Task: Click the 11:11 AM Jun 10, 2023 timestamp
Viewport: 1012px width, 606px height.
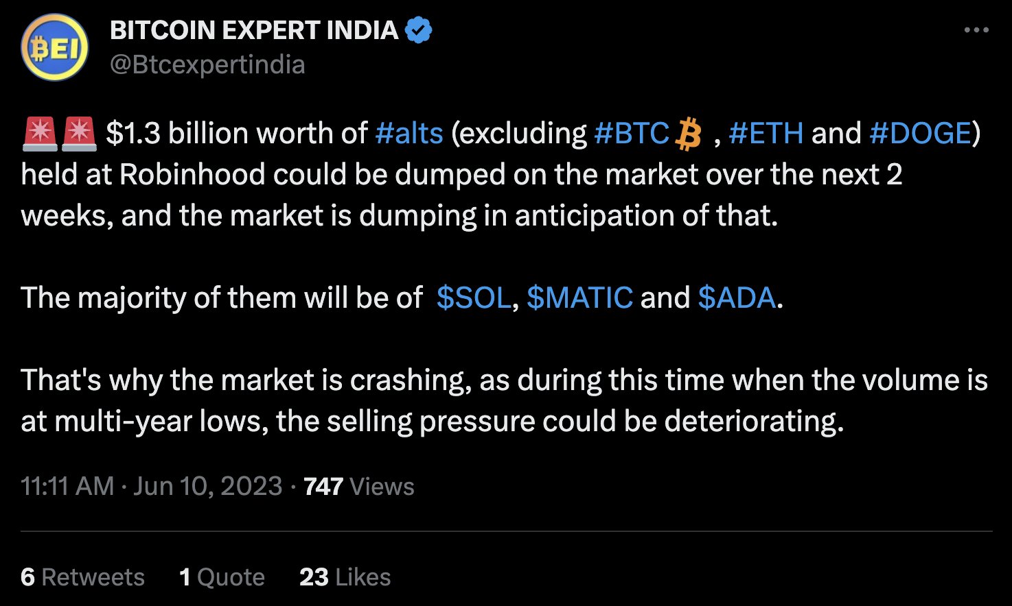Action: 152,486
